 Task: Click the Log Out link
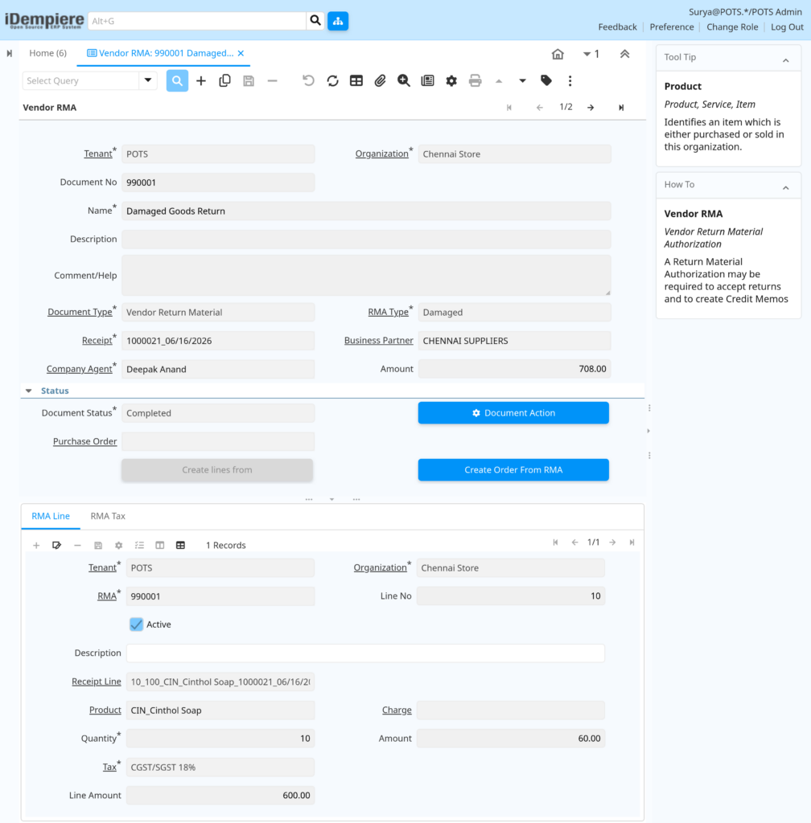click(787, 27)
